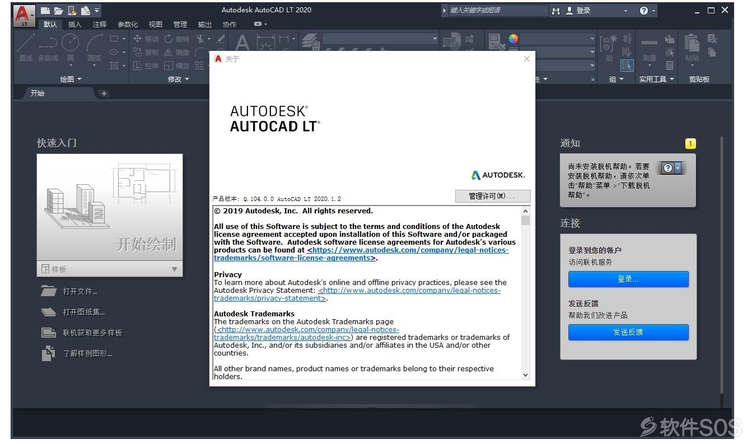
Task: Select the Arc (圆弧) tool
Action: (x=94, y=47)
